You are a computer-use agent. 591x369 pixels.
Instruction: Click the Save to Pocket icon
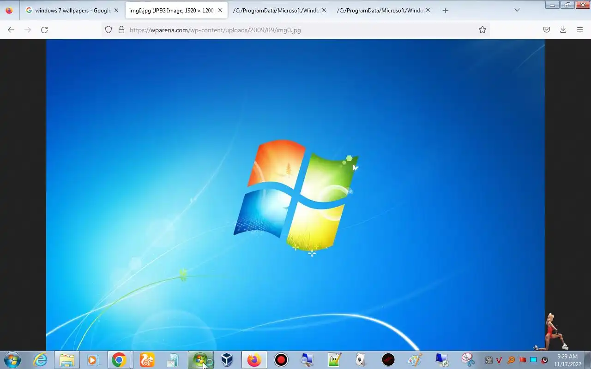(547, 30)
